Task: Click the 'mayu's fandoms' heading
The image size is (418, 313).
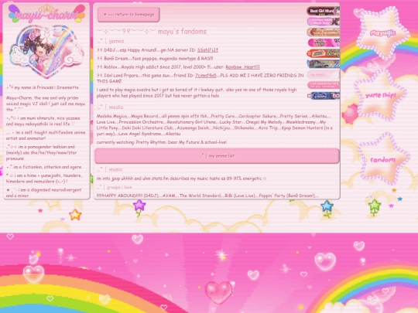Action: (x=182, y=32)
